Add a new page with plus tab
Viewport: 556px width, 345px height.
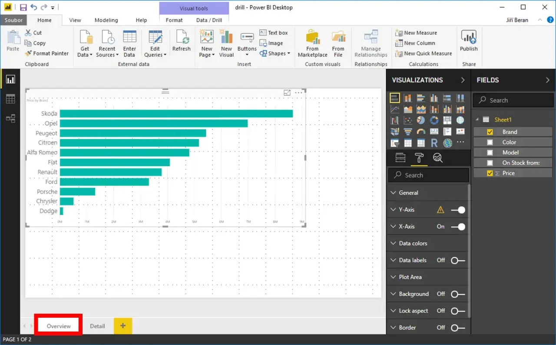point(123,326)
